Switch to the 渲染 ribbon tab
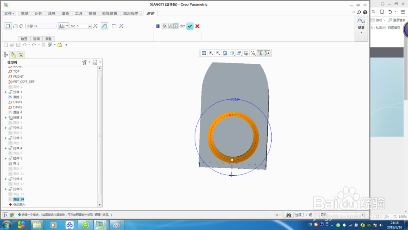408x230 pixels. pos(65,13)
